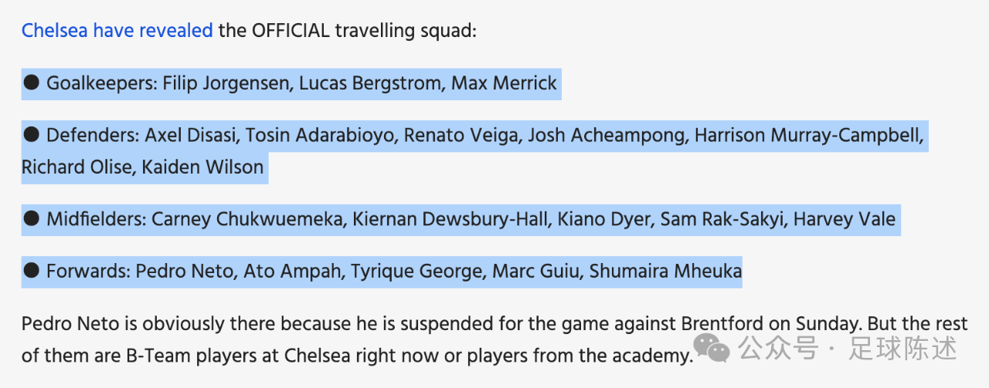Viewport: 989px width, 388px height.
Task: Click the name Kaiden Wilson
Action: [x=202, y=167]
